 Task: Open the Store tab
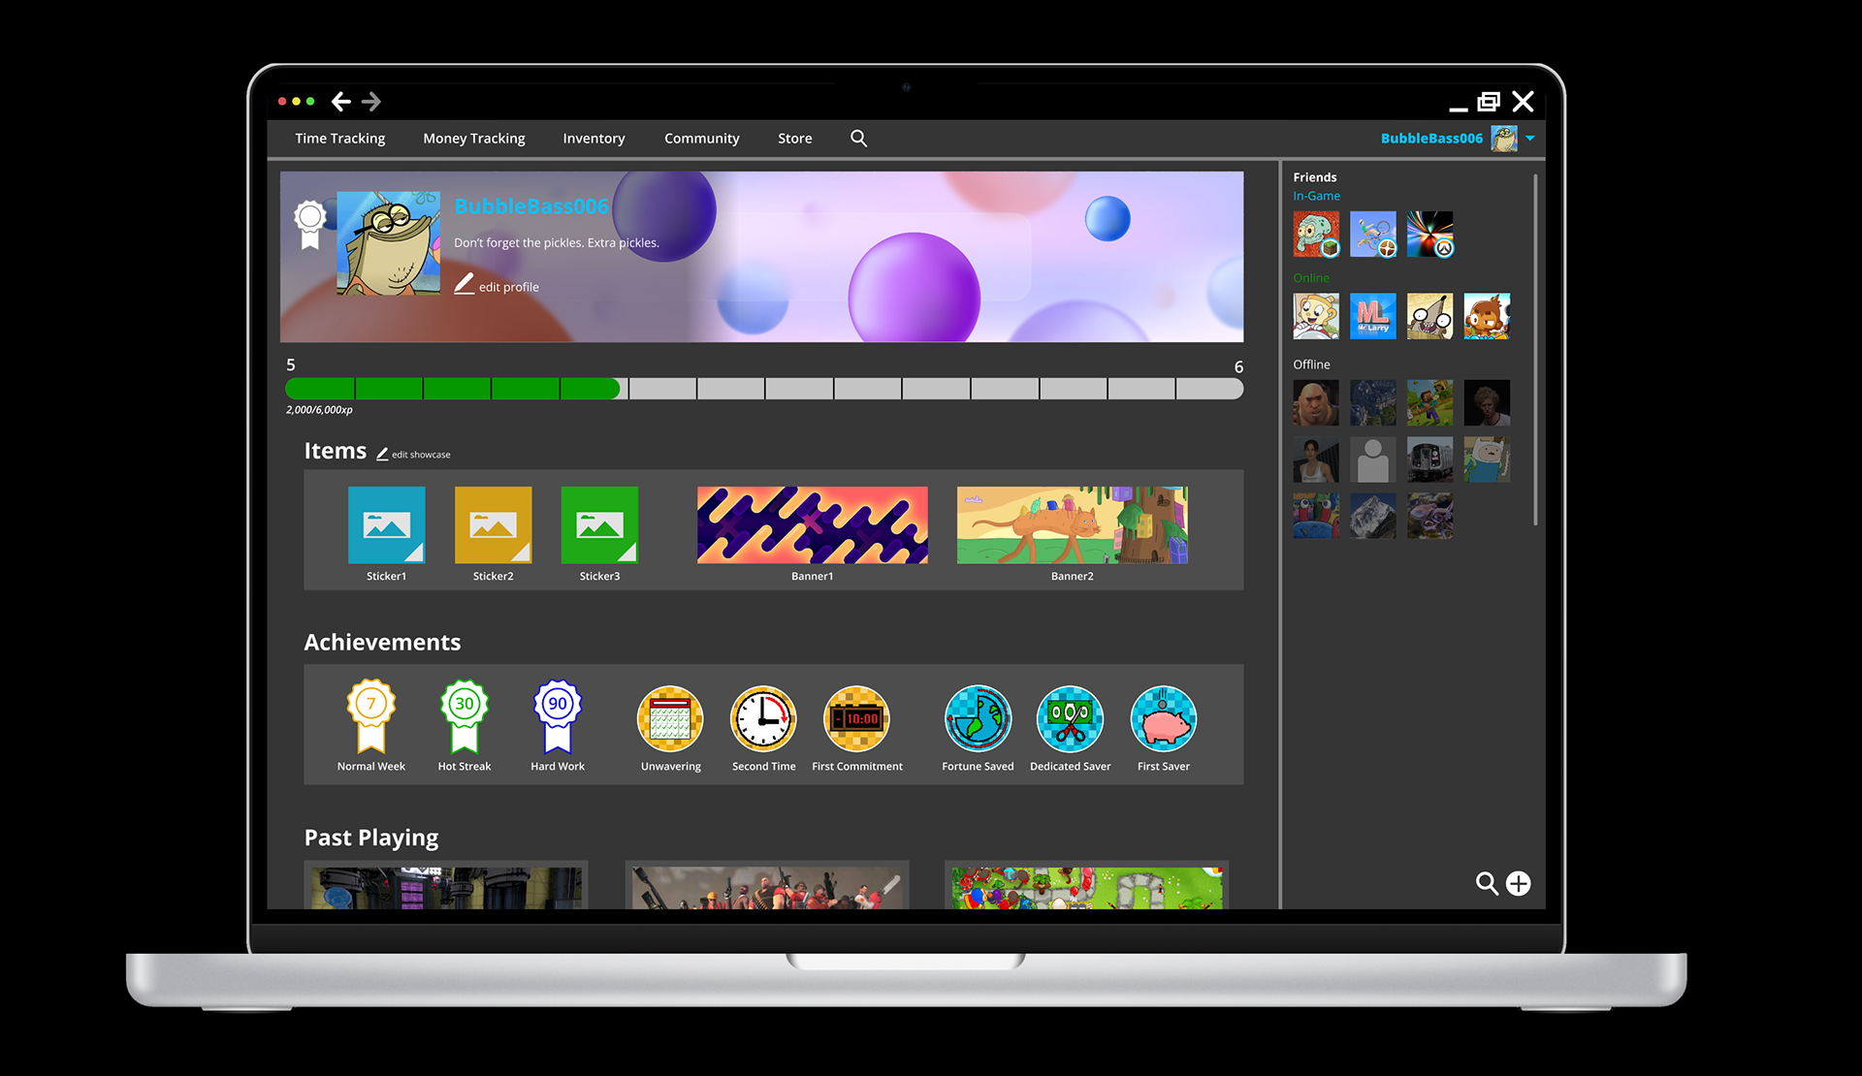795,139
